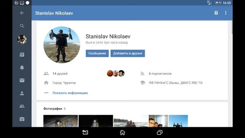Open friends single-person sidebar icon
Viewport: 245px width, 138px height.
[22, 93]
